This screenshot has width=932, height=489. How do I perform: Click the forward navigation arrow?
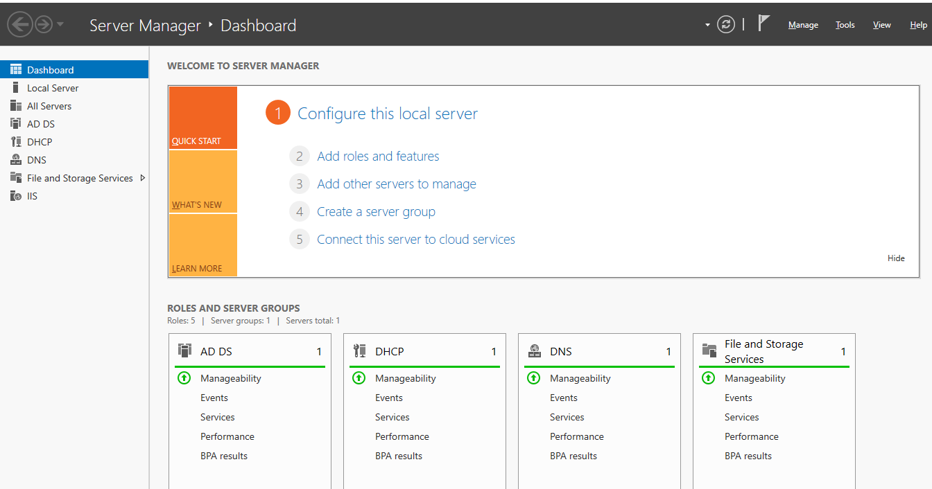pyautogui.click(x=44, y=25)
